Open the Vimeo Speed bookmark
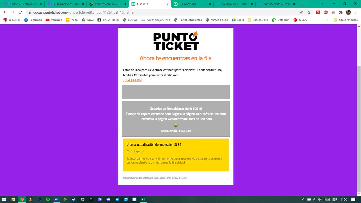361x203 pixels. (x=217, y=20)
